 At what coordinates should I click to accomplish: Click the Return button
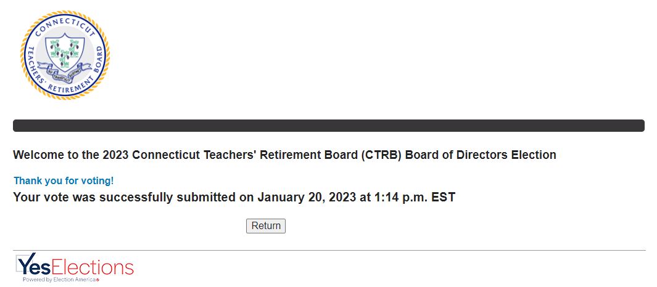click(266, 226)
